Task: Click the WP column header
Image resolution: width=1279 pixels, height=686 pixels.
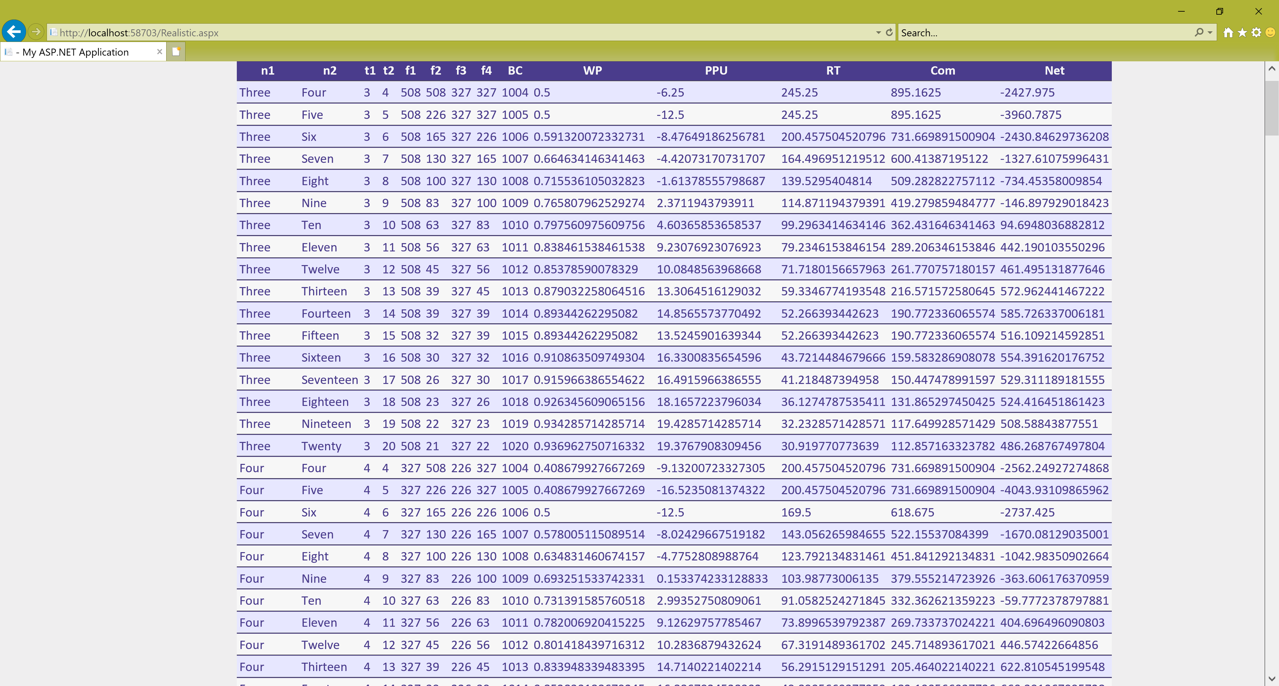Action: 592,71
